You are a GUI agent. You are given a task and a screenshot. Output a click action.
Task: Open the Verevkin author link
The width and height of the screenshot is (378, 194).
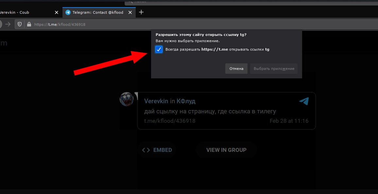click(x=156, y=101)
